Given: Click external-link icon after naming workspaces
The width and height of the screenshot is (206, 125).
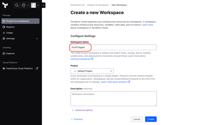Looking at the screenshot, I should [x=92, y=59].
